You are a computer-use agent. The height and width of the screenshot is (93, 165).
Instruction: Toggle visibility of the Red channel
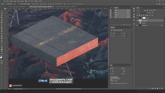[111, 13]
